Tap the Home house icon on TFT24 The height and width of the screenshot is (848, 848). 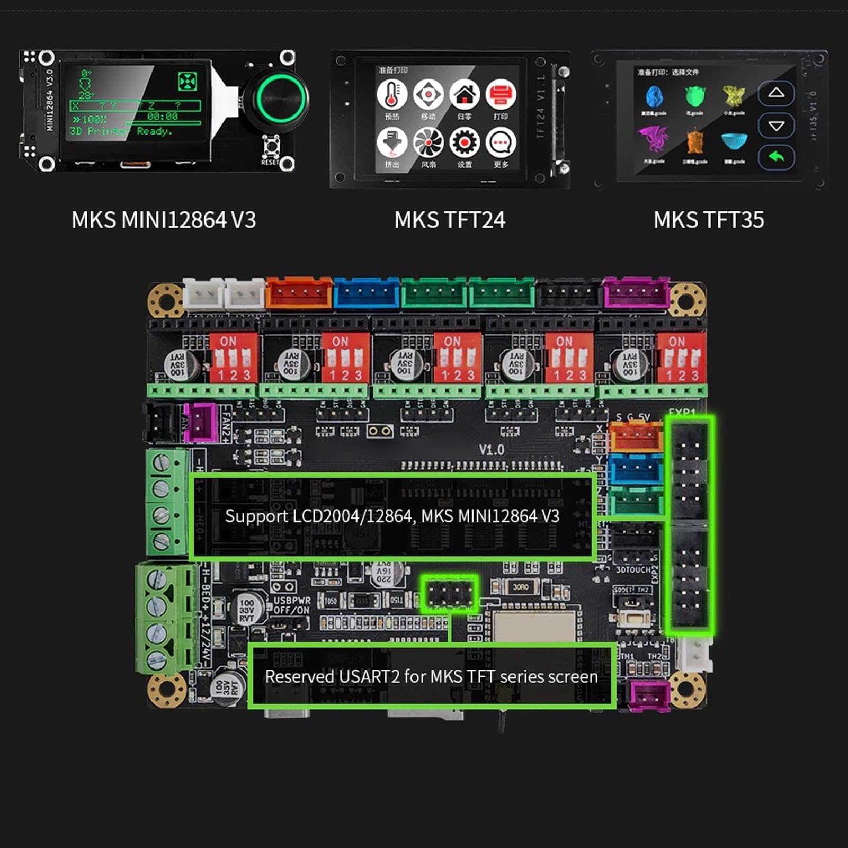pos(465,95)
